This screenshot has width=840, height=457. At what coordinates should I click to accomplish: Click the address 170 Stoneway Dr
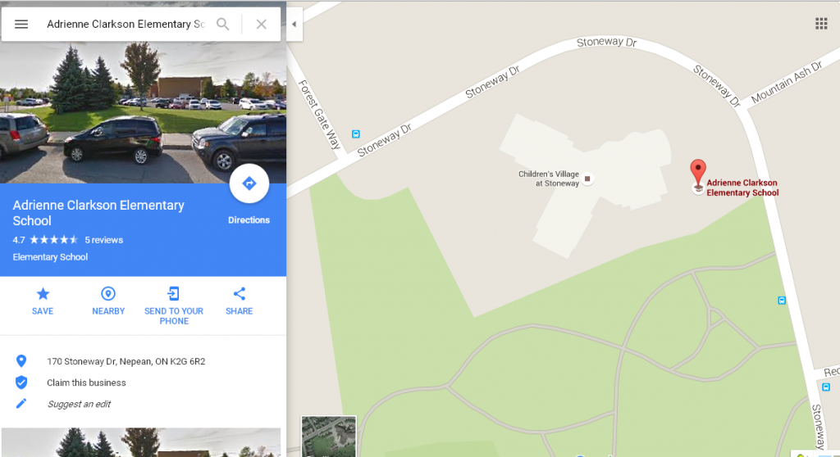coord(126,361)
